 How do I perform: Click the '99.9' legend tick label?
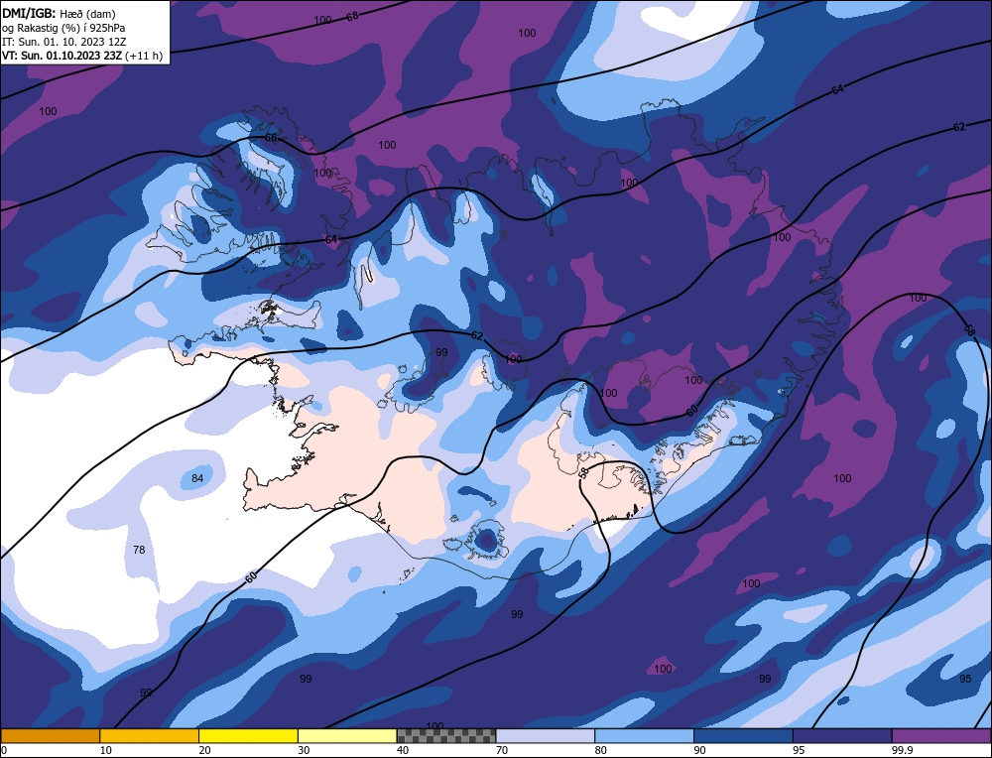(901, 750)
